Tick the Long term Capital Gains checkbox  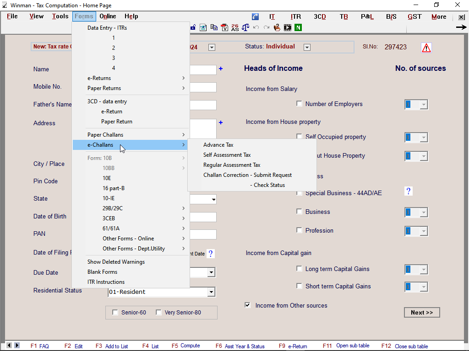pos(300,269)
